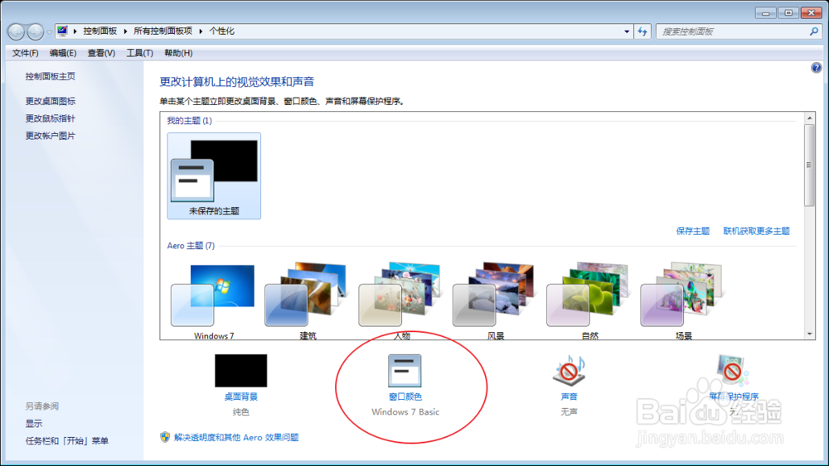Click 联机获取更多主题 link
This screenshot has width=829, height=466.
(756, 231)
